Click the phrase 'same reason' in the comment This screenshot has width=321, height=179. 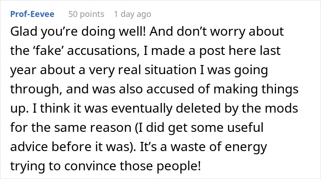pyautogui.click(x=93, y=128)
